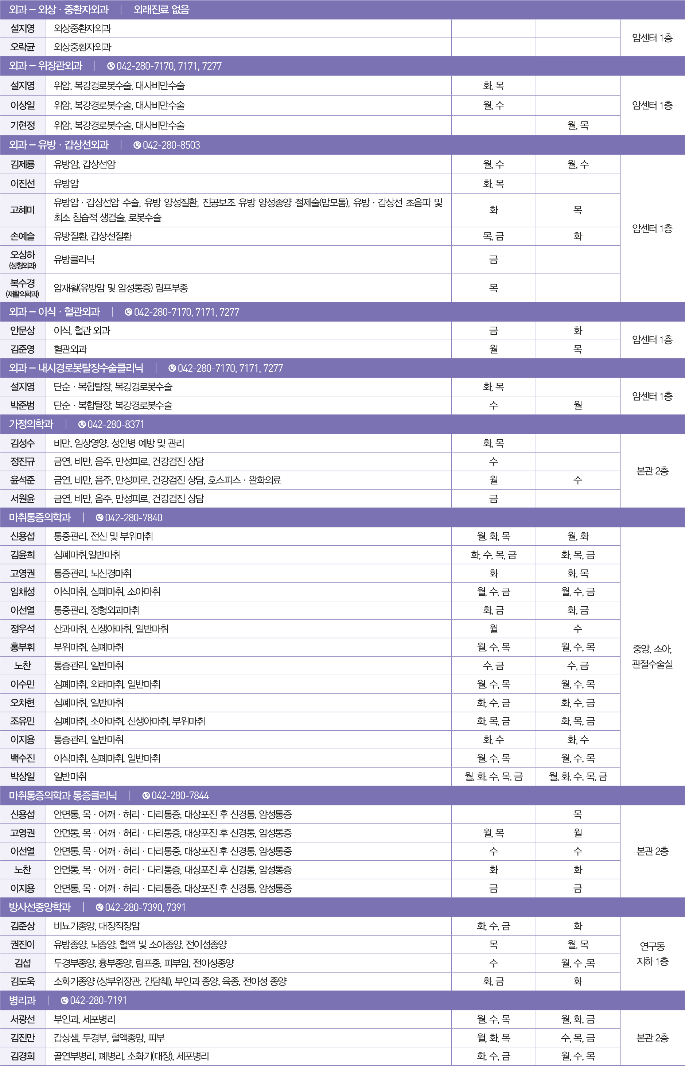Click the phone icon in 외과 – 위장관외과 header
The height and width of the screenshot is (1066, 685).
(111, 66)
